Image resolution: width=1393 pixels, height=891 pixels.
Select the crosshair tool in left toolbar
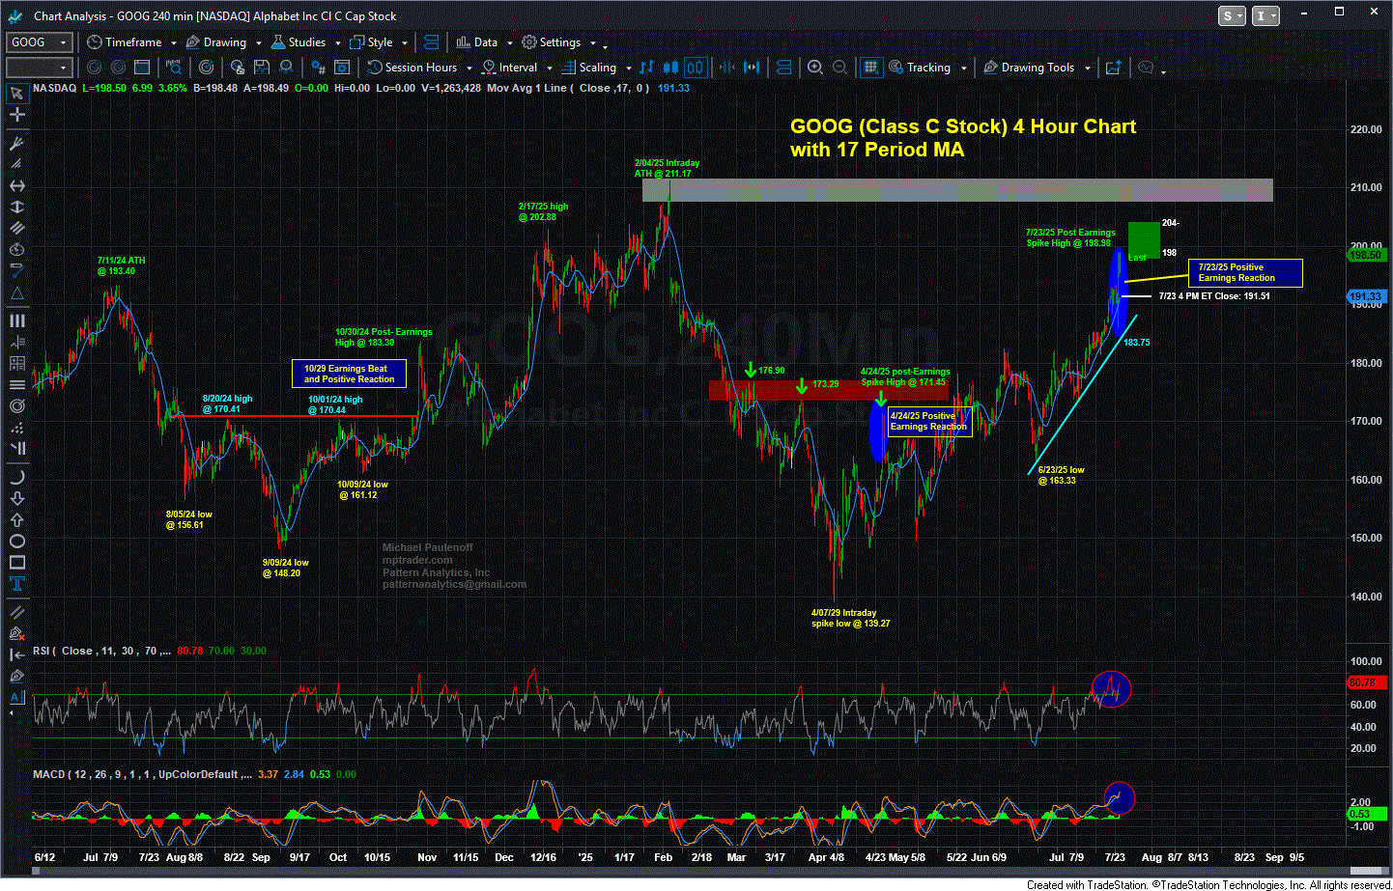click(x=16, y=114)
